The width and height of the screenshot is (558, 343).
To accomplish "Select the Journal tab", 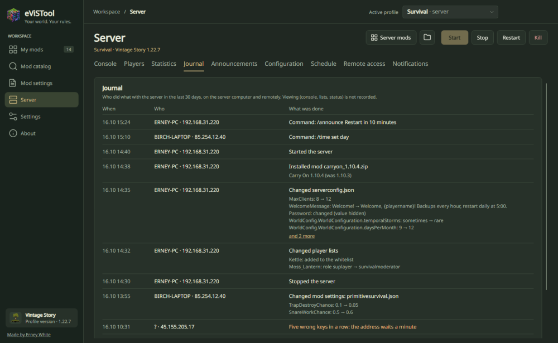I will pyautogui.click(x=194, y=64).
